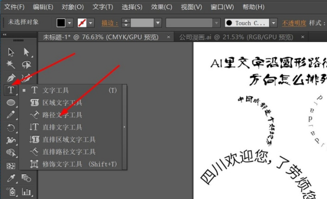Open the 不透明度 opacity link
The image size is (327, 199).
click(x=294, y=23)
